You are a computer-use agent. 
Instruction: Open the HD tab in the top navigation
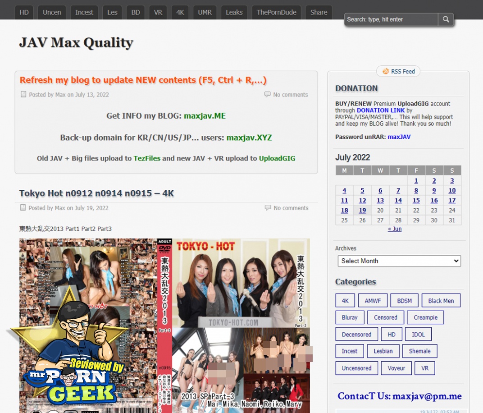[x=24, y=13]
